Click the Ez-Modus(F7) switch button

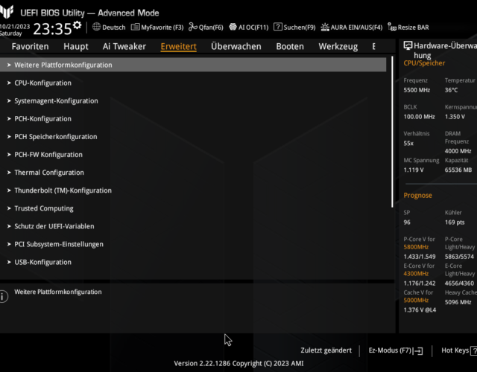[x=396, y=350]
